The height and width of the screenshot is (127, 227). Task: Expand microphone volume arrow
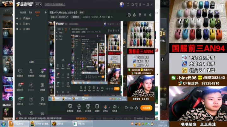[109, 107]
